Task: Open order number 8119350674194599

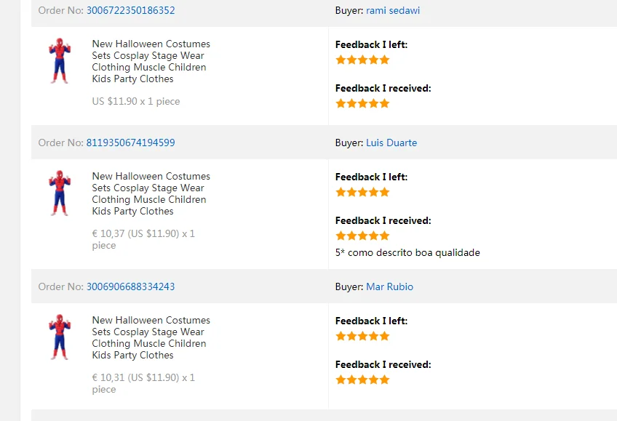Action: click(x=131, y=143)
